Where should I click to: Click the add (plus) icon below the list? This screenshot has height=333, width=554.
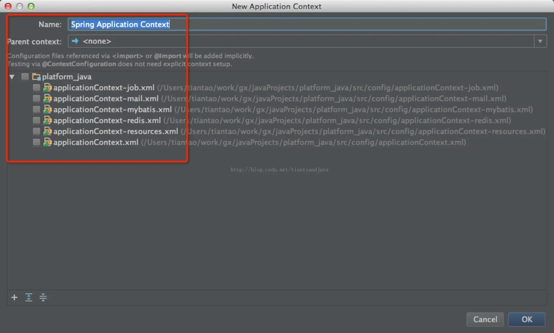tap(14, 297)
